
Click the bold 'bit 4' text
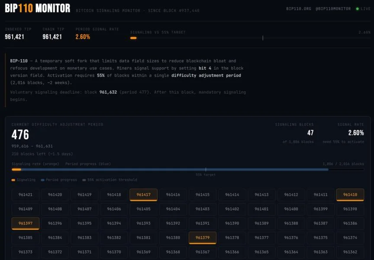click(x=205, y=68)
